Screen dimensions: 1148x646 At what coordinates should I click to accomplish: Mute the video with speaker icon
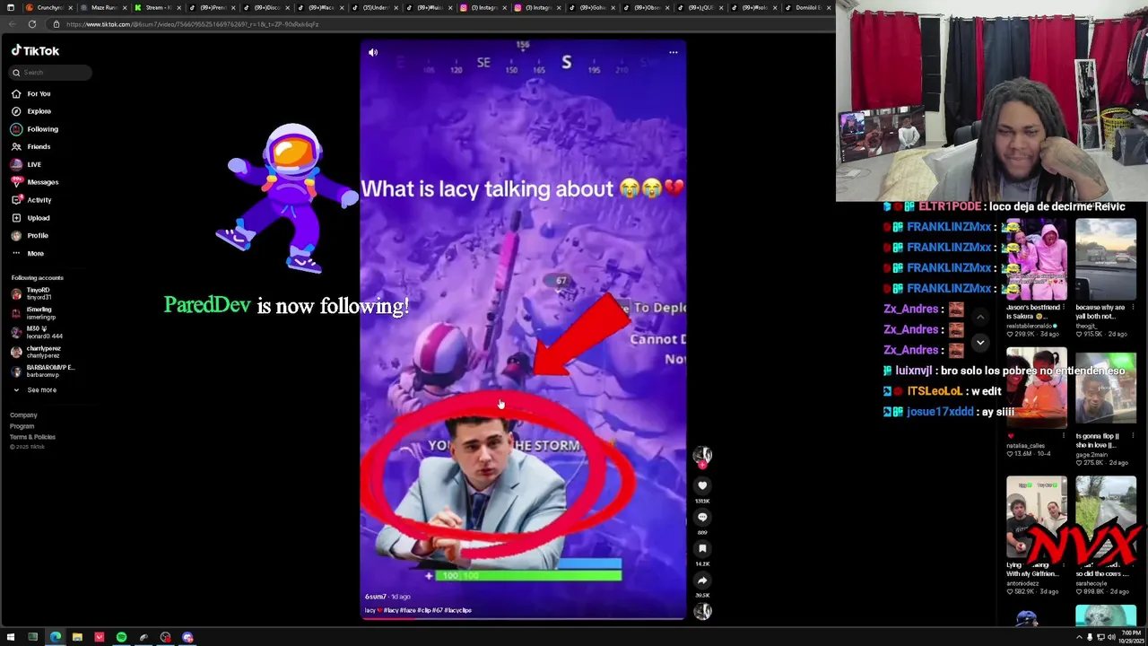[x=373, y=53]
